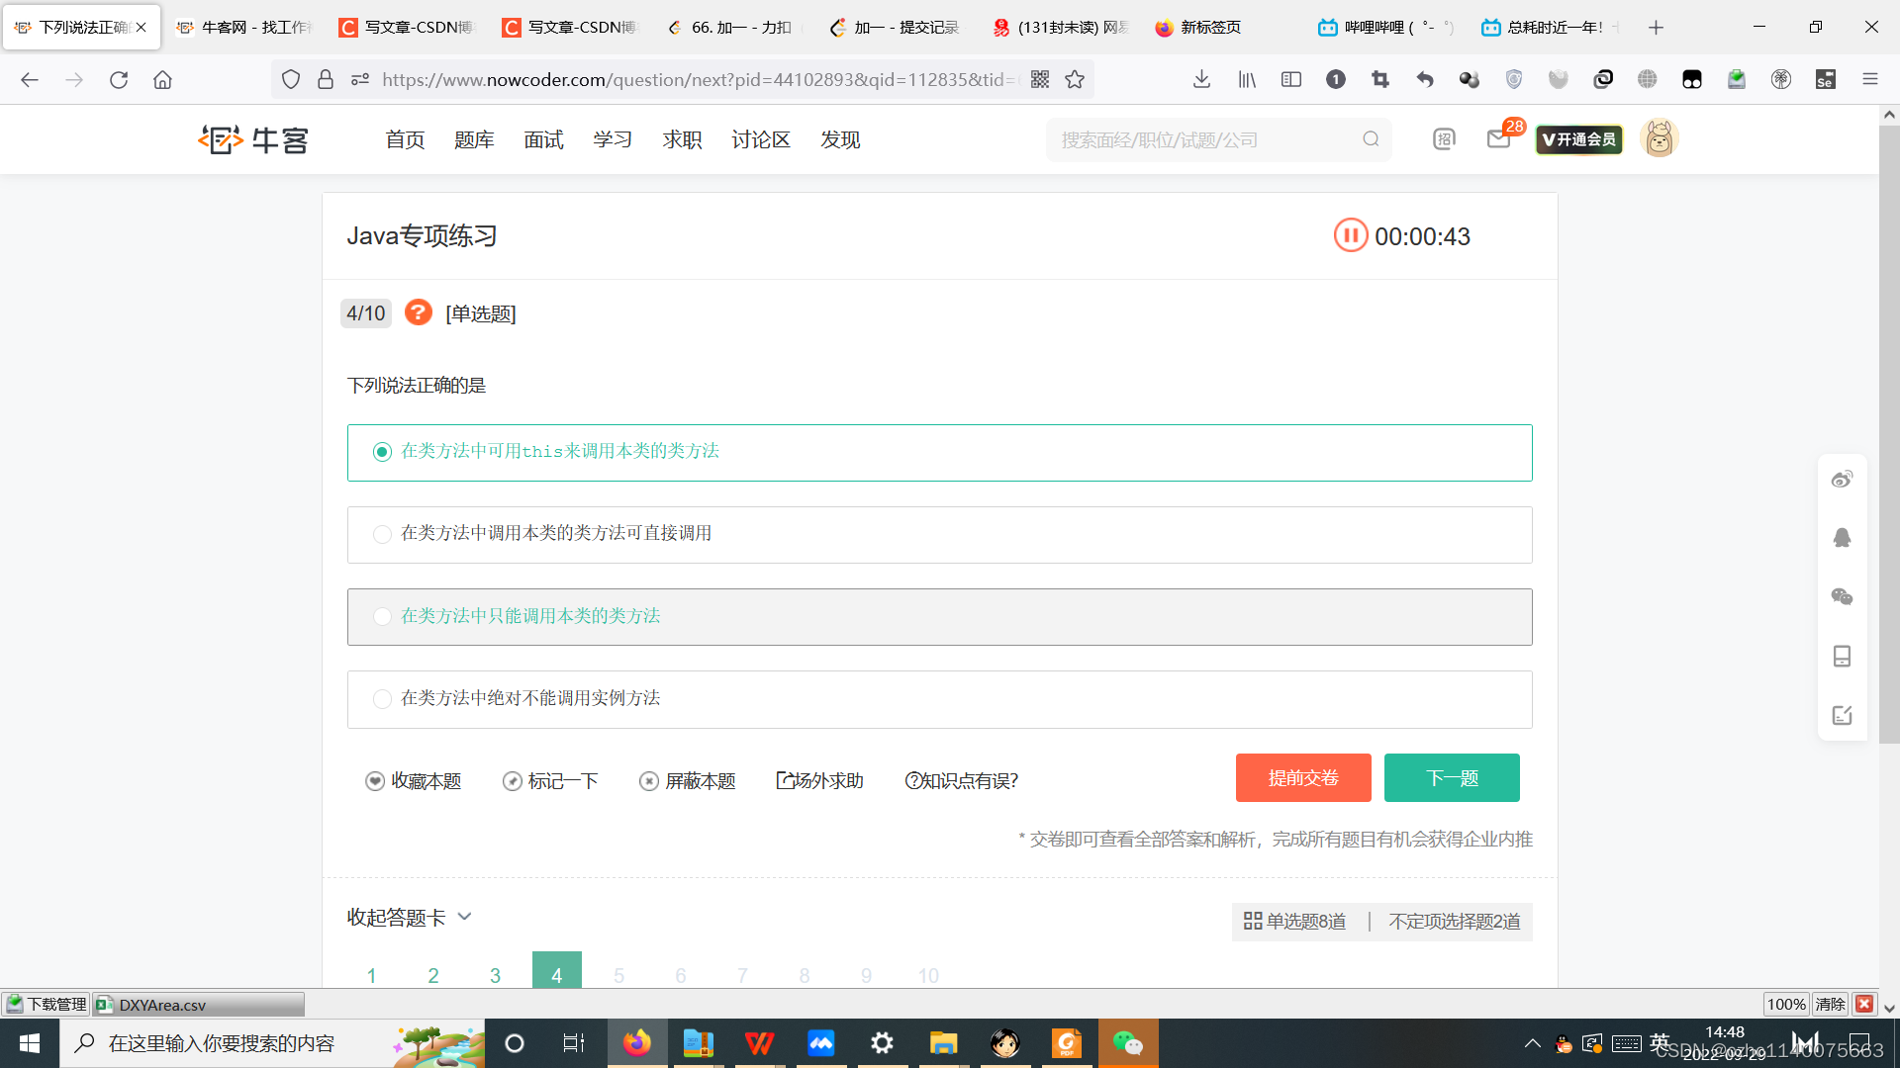Open File Explorer from the taskbar
The width and height of the screenshot is (1900, 1068).
tap(943, 1042)
